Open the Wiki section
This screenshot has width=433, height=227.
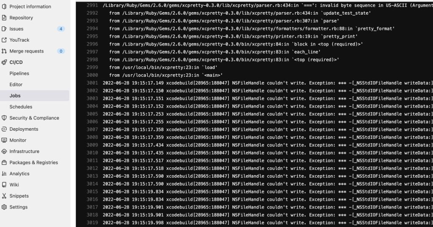click(x=14, y=184)
